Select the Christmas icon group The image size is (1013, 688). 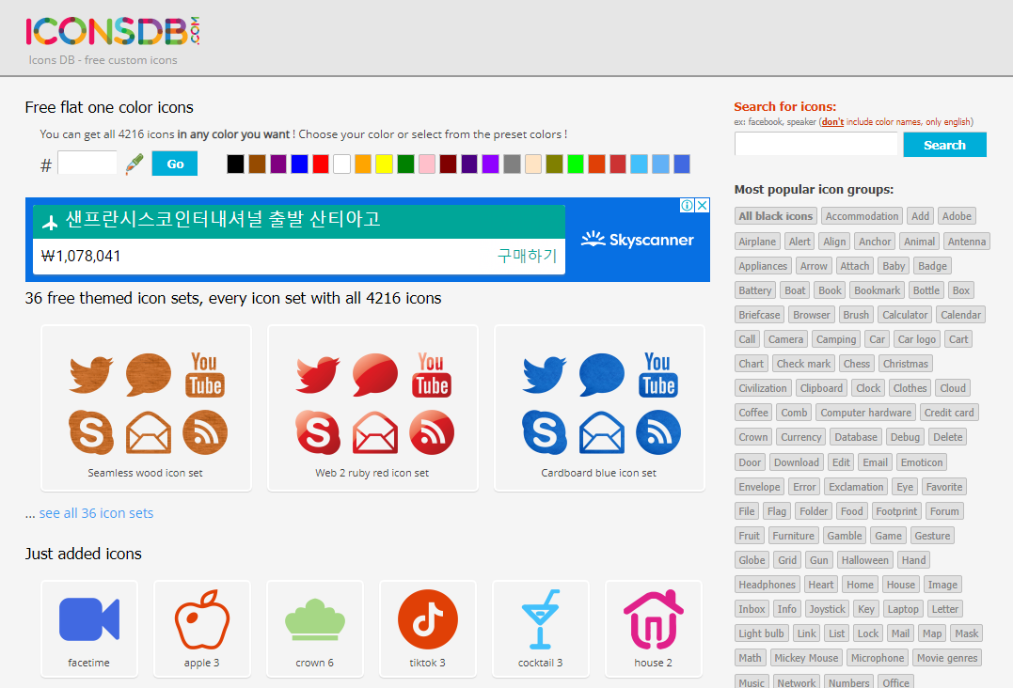906,364
